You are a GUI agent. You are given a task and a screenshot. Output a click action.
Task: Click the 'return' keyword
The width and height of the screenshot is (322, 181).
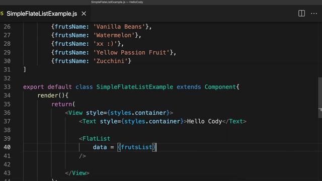pyautogui.click(x=61, y=104)
